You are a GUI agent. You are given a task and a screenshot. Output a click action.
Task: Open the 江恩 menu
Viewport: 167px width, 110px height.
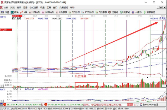[x=25, y=7]
